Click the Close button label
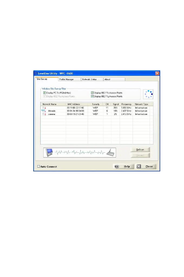184x277 pixels. [x=149, y=166]
